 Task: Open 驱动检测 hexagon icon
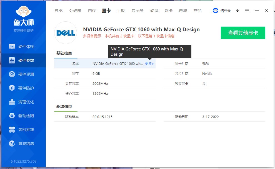tap(12, 116)
